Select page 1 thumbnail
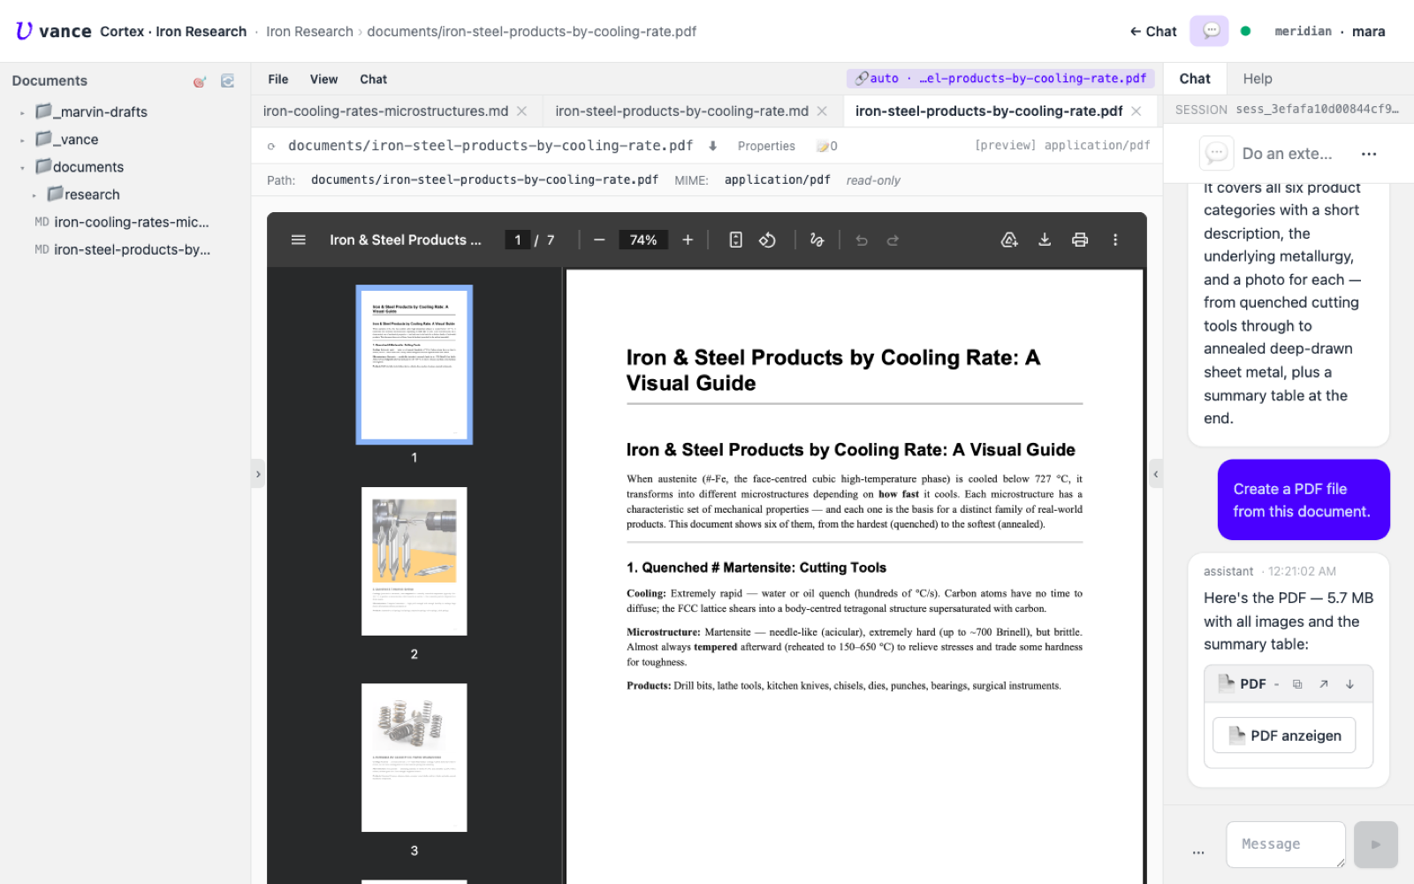 tap(414, 364)
